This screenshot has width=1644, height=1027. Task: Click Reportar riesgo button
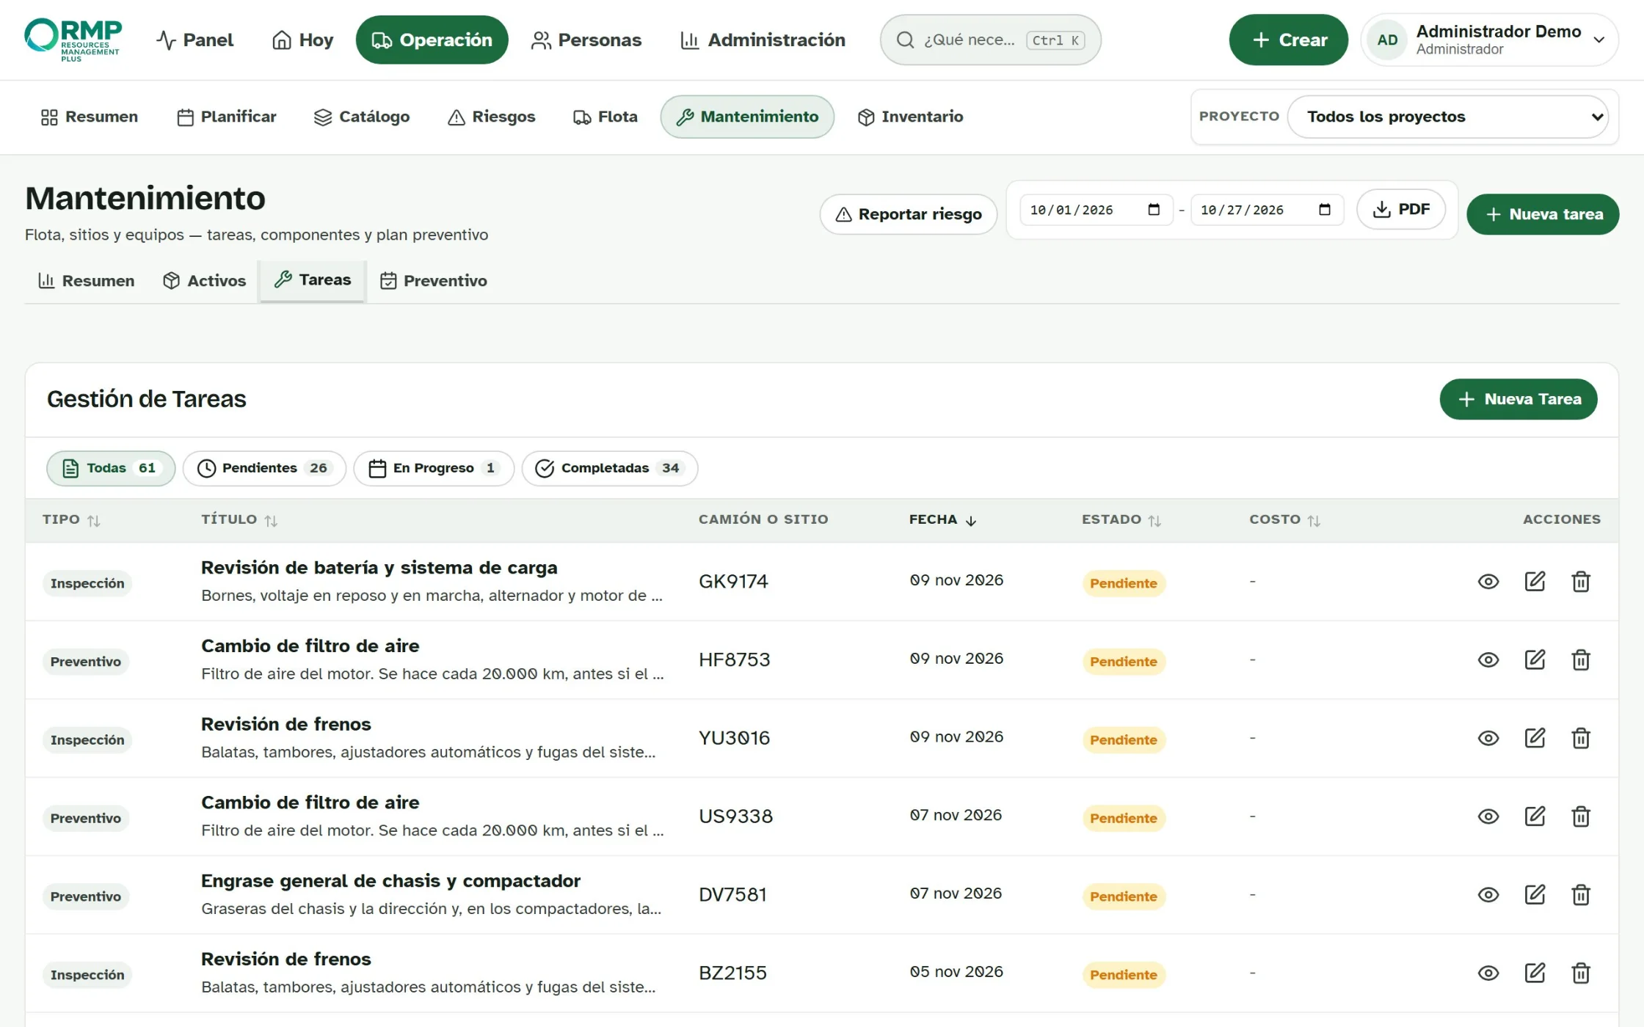(908, 214)
